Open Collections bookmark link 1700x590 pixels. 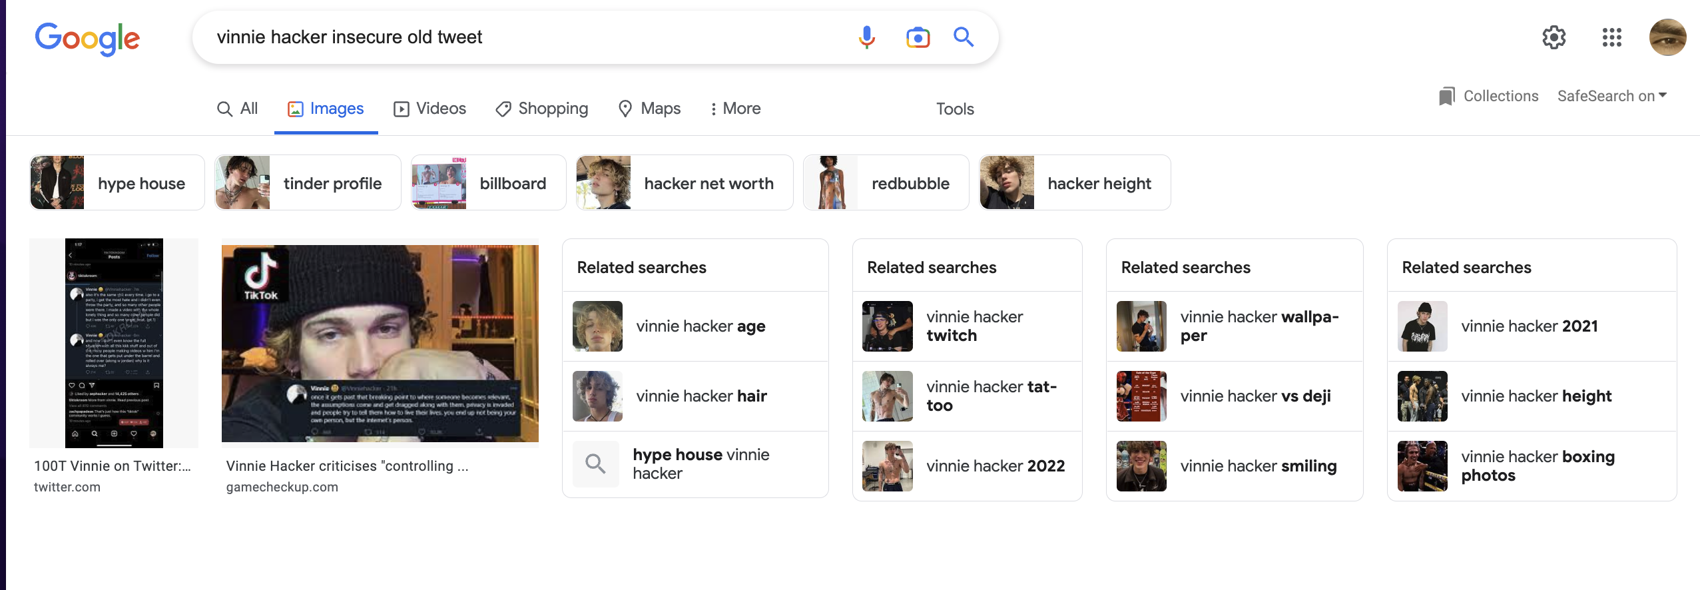point(1489,96)
